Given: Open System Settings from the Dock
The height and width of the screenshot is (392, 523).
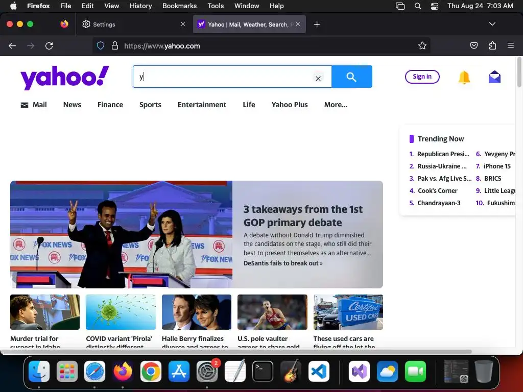Looking at the screenshot, I should [207, 372].
